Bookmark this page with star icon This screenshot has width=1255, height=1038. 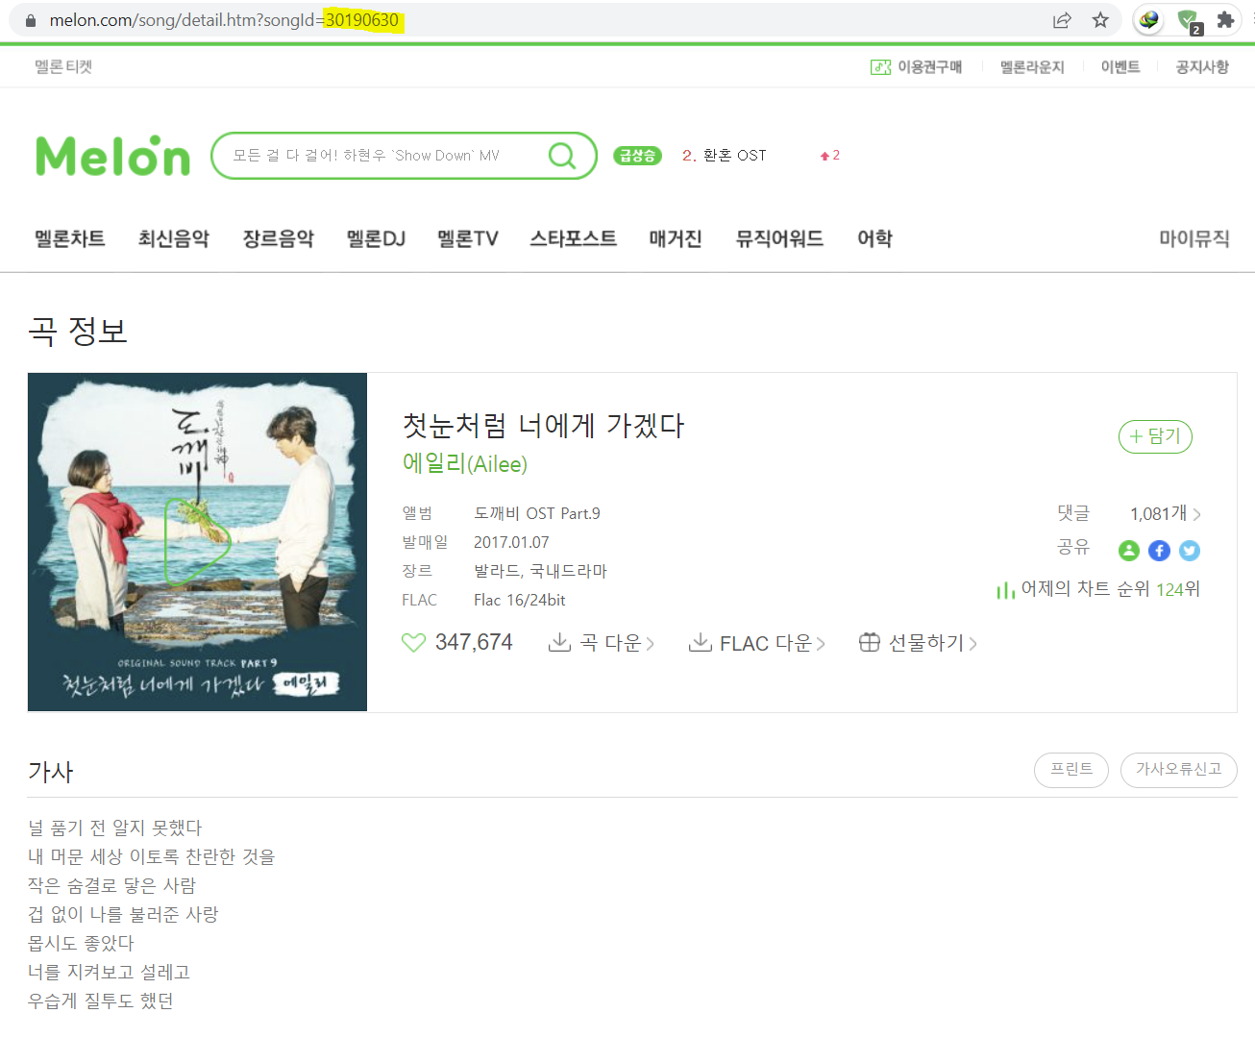click(1100, 20)
